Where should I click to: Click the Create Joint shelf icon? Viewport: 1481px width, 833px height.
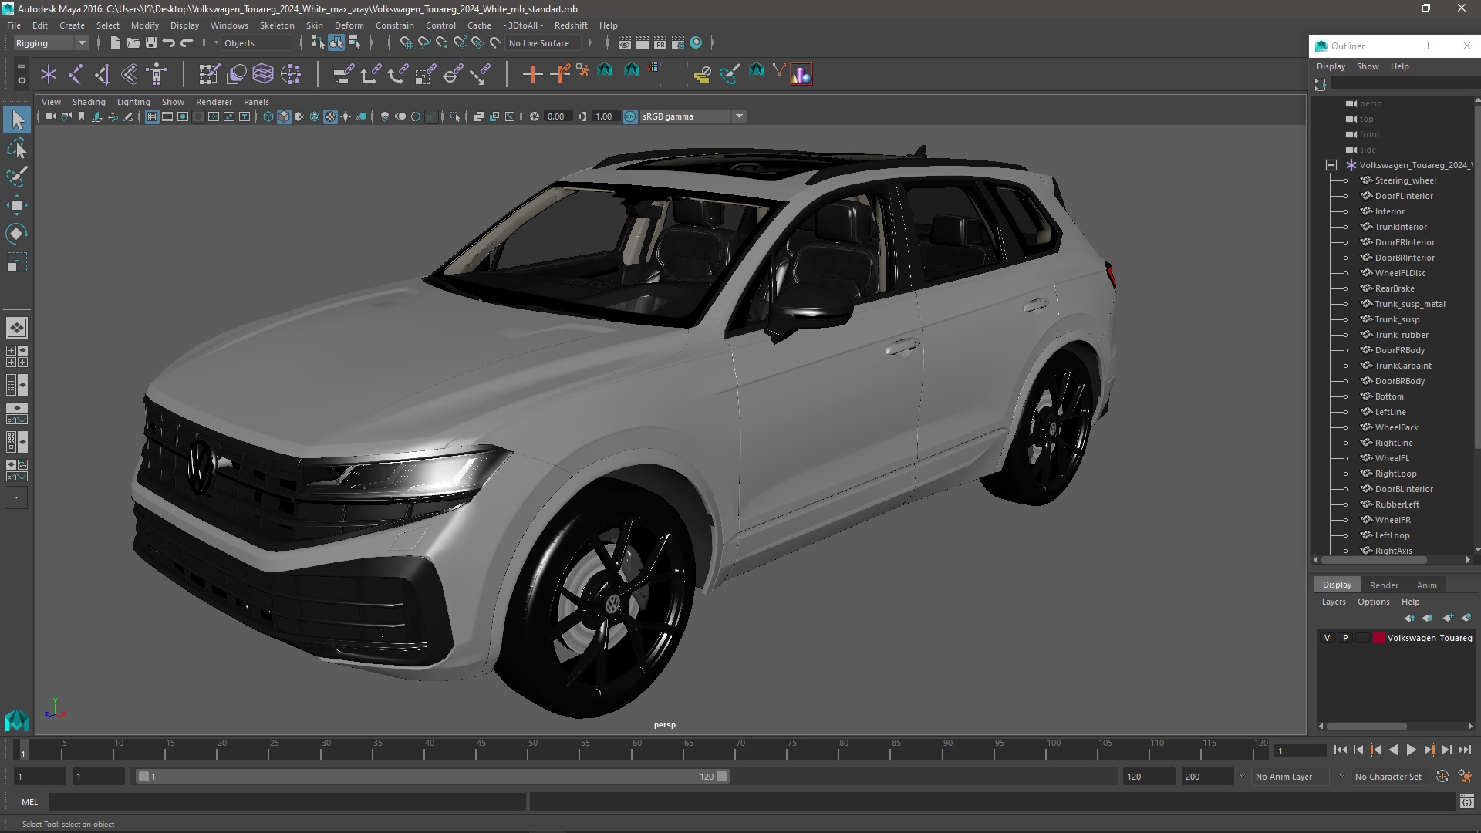pos(76,74)
